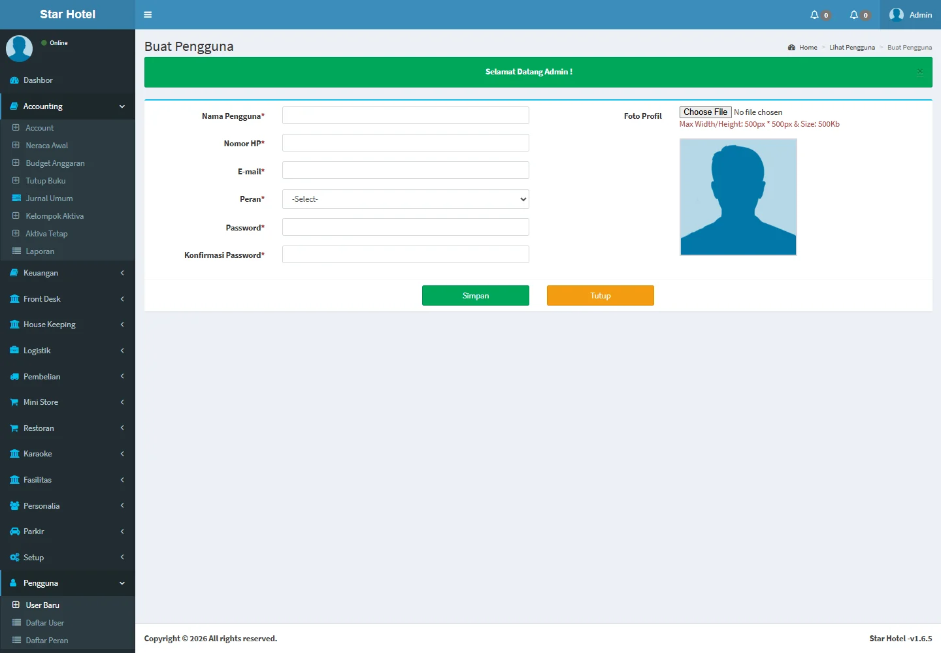
Task: Focus the Nama Pengguna text field
Action: click(405, 116)
